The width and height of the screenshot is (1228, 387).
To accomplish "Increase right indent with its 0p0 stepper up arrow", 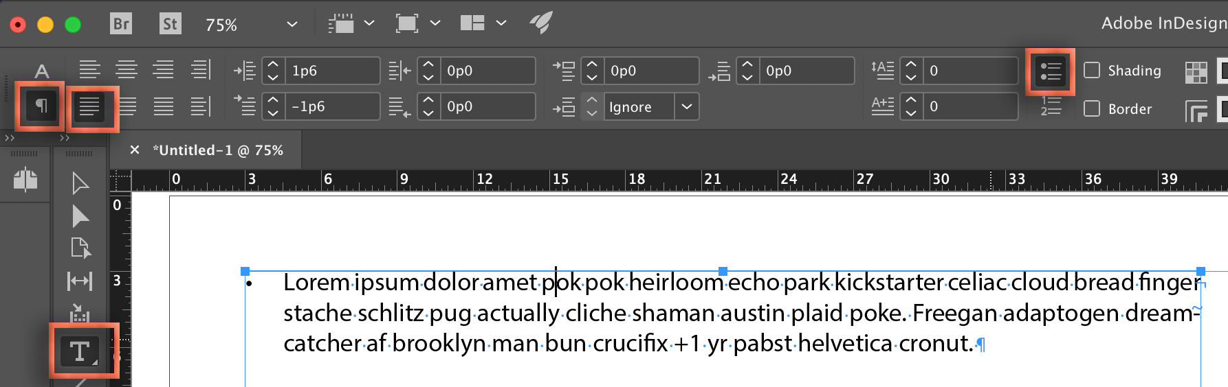I will pyautogui.click(x=428, y=64).
